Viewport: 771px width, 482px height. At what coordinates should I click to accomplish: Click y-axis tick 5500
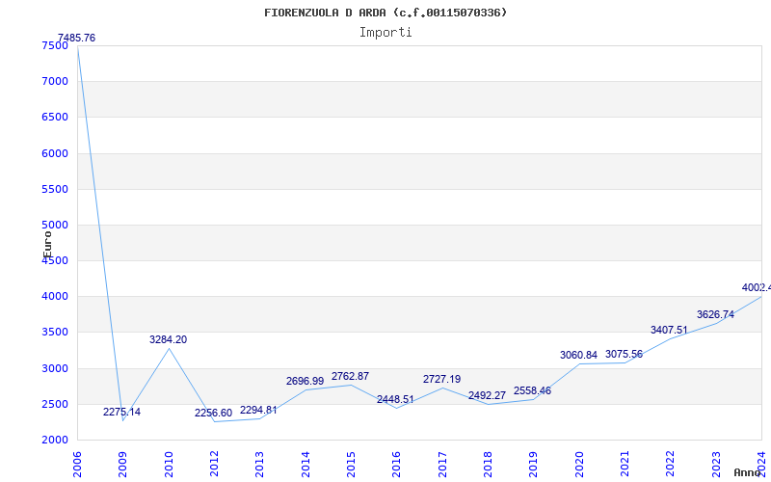click(x=55, y=189)
